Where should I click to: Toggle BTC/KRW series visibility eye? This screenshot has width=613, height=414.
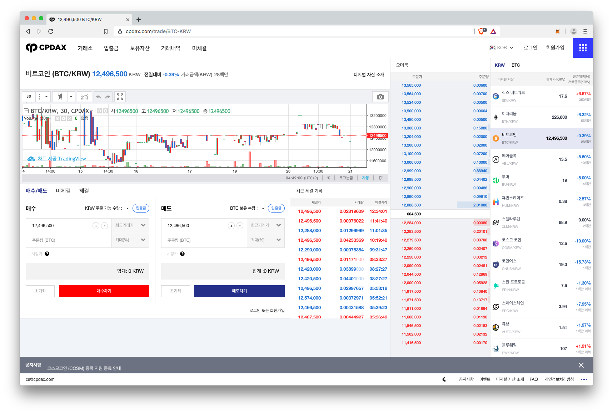[x=100, y=111]
